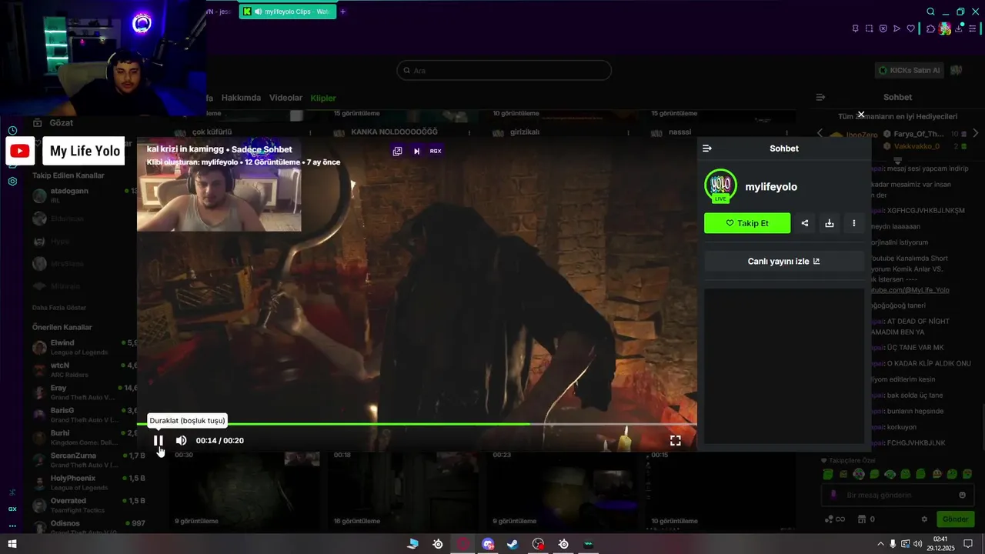Open browser downloads icon in toolbar
Viewport: 985px width, 554px height.
click(958, 28)
